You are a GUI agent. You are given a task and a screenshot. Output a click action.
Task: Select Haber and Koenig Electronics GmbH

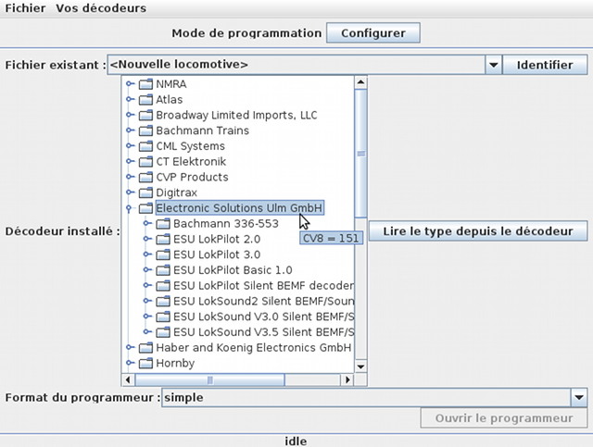pyautogui.click(x=254, y=347)
